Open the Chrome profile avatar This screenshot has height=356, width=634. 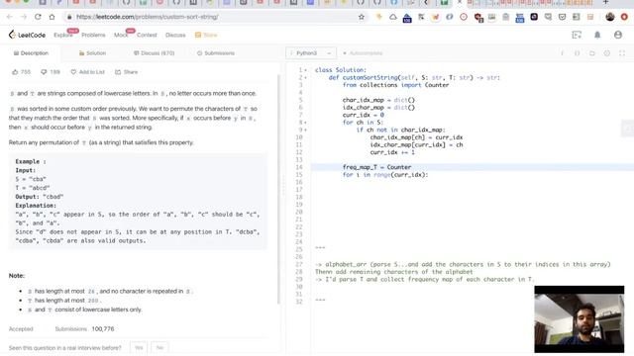point(610,17)
